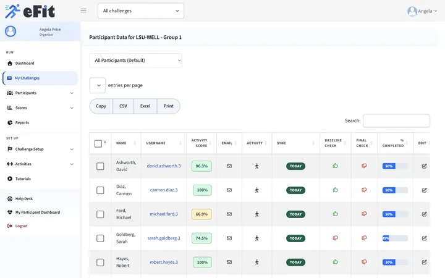This screenshot has width=445, height=278.
Task: Click green thumbs-up baseline check for Ashworth
Action: [x=335, y=166]
